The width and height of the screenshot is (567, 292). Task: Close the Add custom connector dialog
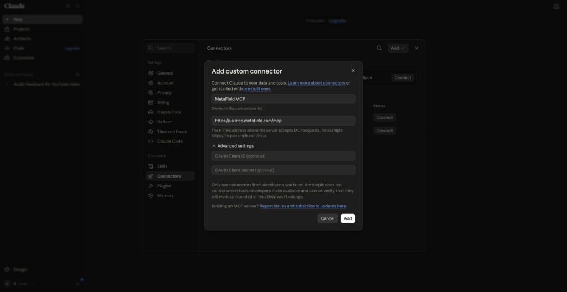(x=353, y=70)
